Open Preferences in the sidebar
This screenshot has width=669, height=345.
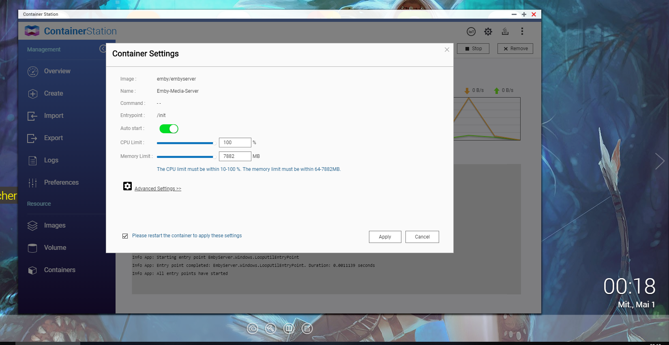pos(61,183)
